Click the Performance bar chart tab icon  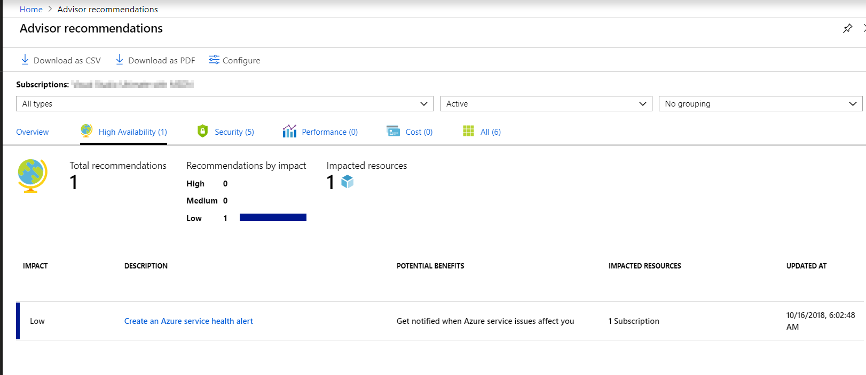pos(289,131)
